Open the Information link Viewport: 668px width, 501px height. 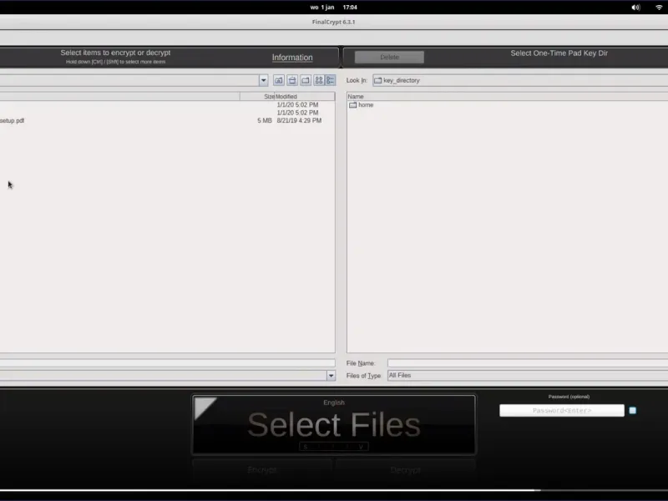pos(292,58)
